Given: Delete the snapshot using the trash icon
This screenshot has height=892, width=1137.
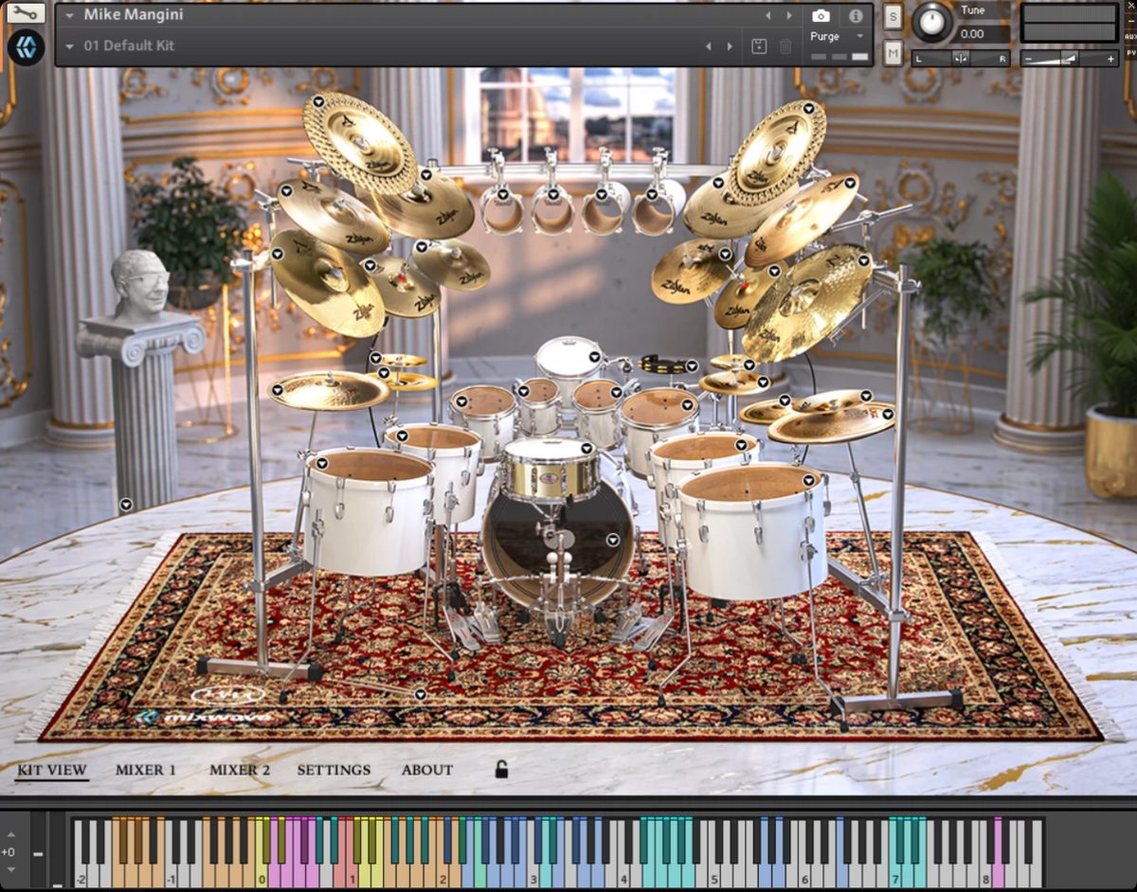Looking at the screenshot, I should tap(785, 45).
